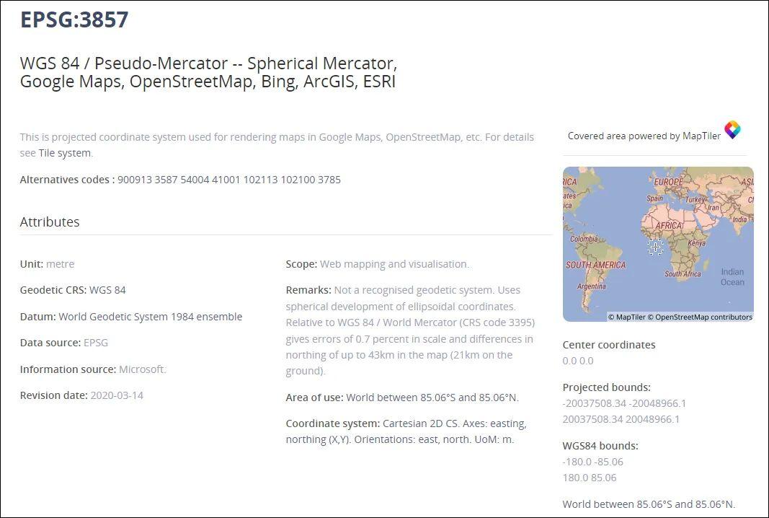Screen dimensions: 769x518
Task: Click WGS84 bounds value -180.0 -85.06
Action: [x=592, y=462]
